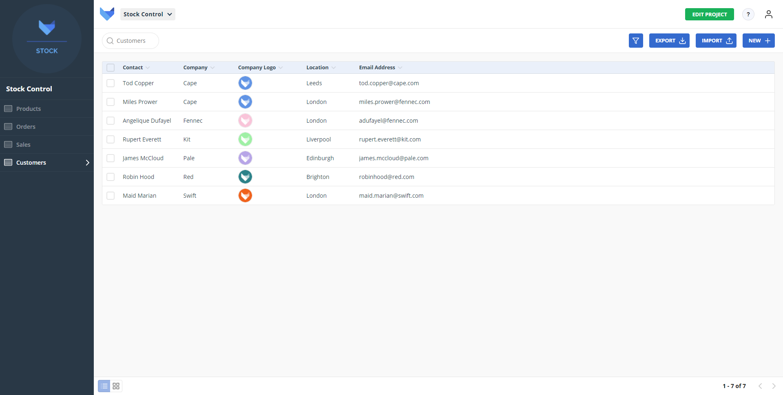Screen dimensions: 783x395
Task: Navigate to Orders in the sidebar
Action: point(26,127)
